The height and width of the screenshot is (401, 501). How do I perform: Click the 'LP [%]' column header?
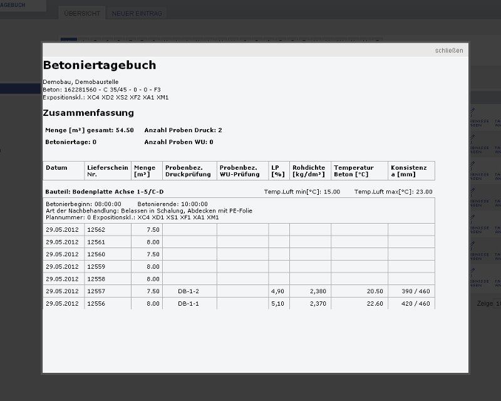tap(279, 171)
